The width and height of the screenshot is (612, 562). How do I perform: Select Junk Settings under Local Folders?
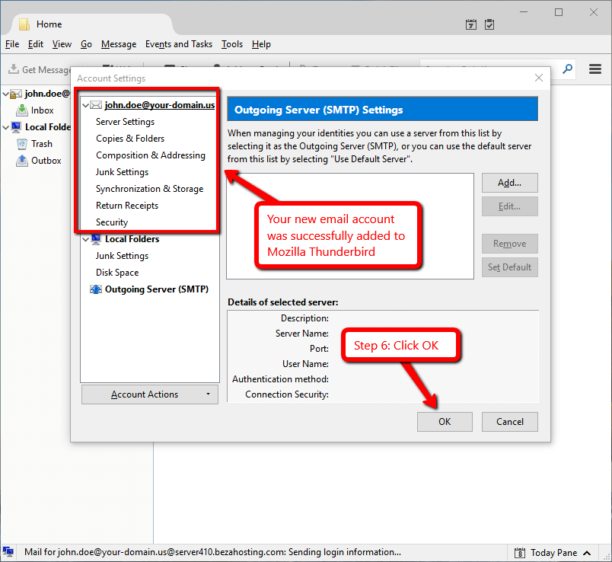122,256
